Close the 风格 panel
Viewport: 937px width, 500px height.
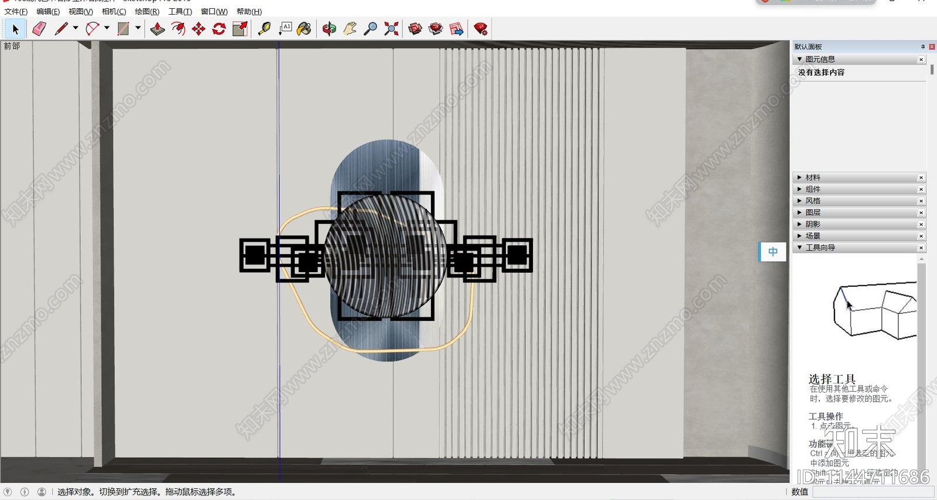click(921, 201)
